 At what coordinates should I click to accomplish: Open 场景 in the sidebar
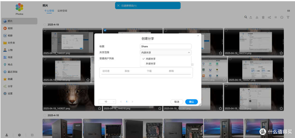[x=19, y=57]
